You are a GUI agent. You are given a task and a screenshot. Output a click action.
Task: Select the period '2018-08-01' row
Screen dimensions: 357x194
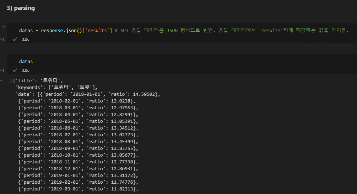[x=78, y=142]
